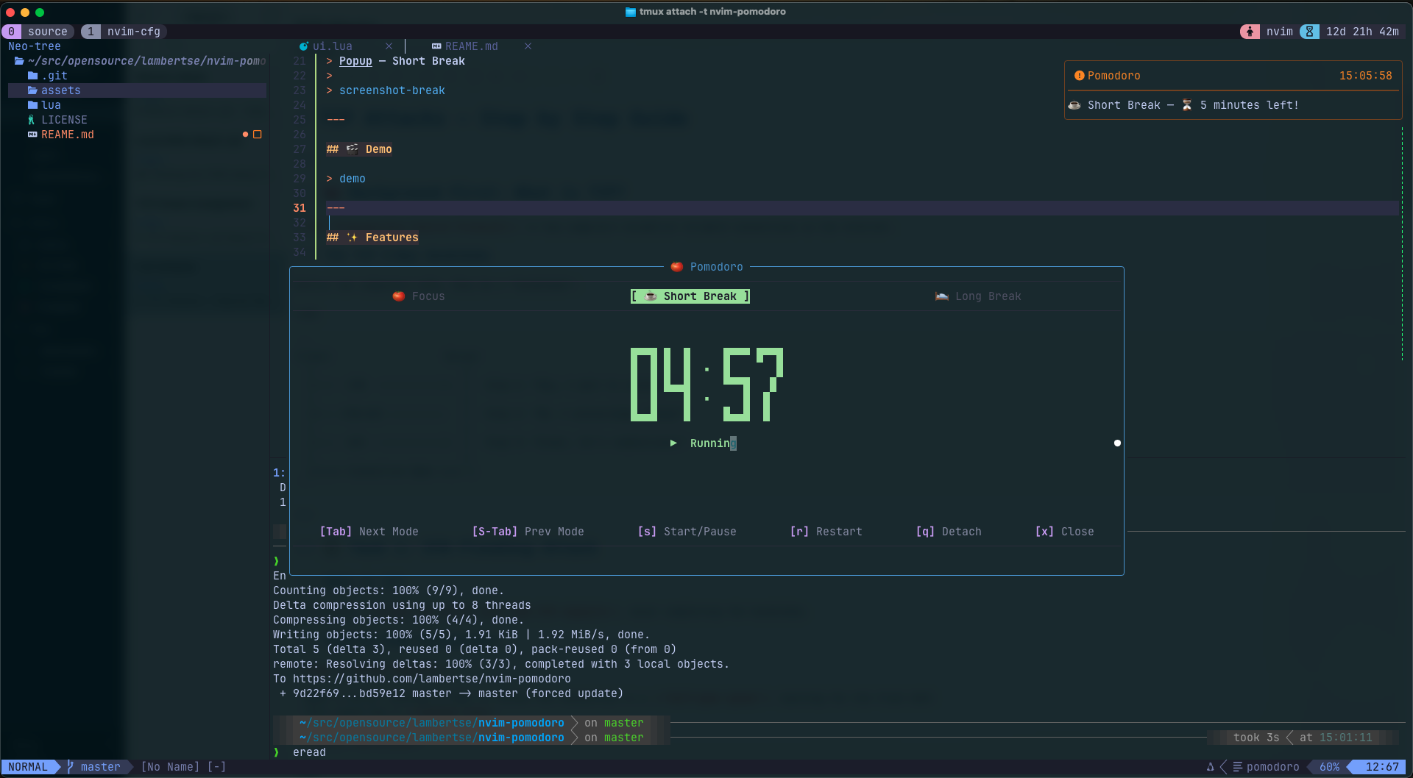Select the Short Break mode tab
Viewport: 1413px width, 778px height.
click(690, 296)
